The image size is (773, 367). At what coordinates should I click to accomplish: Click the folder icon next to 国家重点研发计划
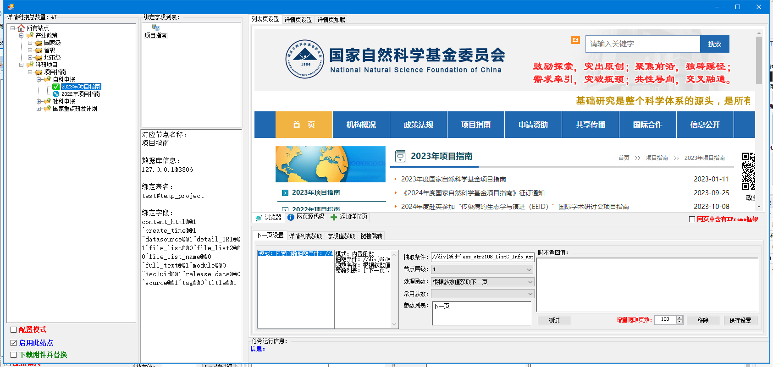coord(48,109)
